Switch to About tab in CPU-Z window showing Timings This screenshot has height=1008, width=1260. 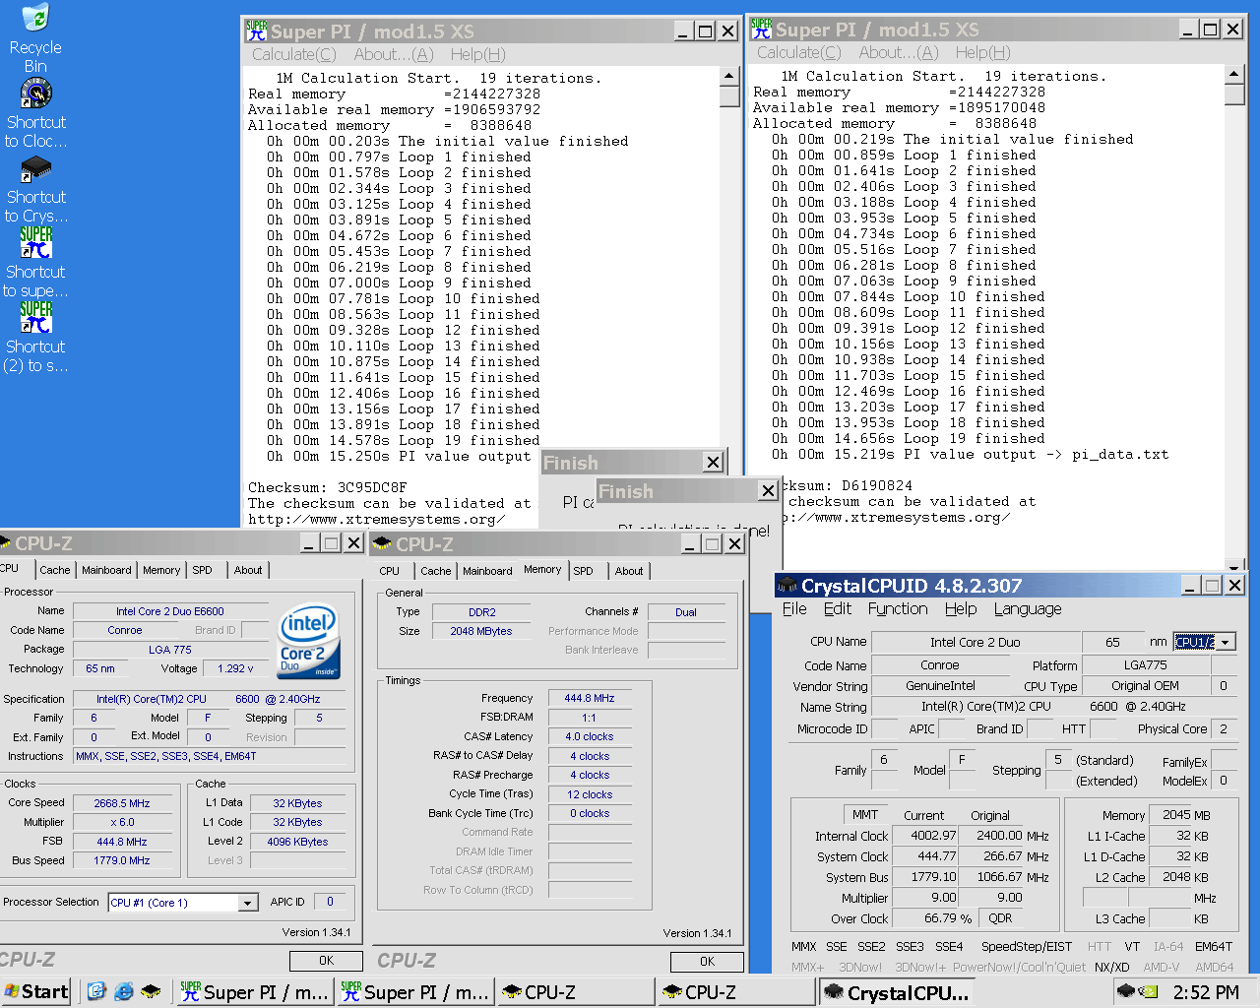[629, 571]
